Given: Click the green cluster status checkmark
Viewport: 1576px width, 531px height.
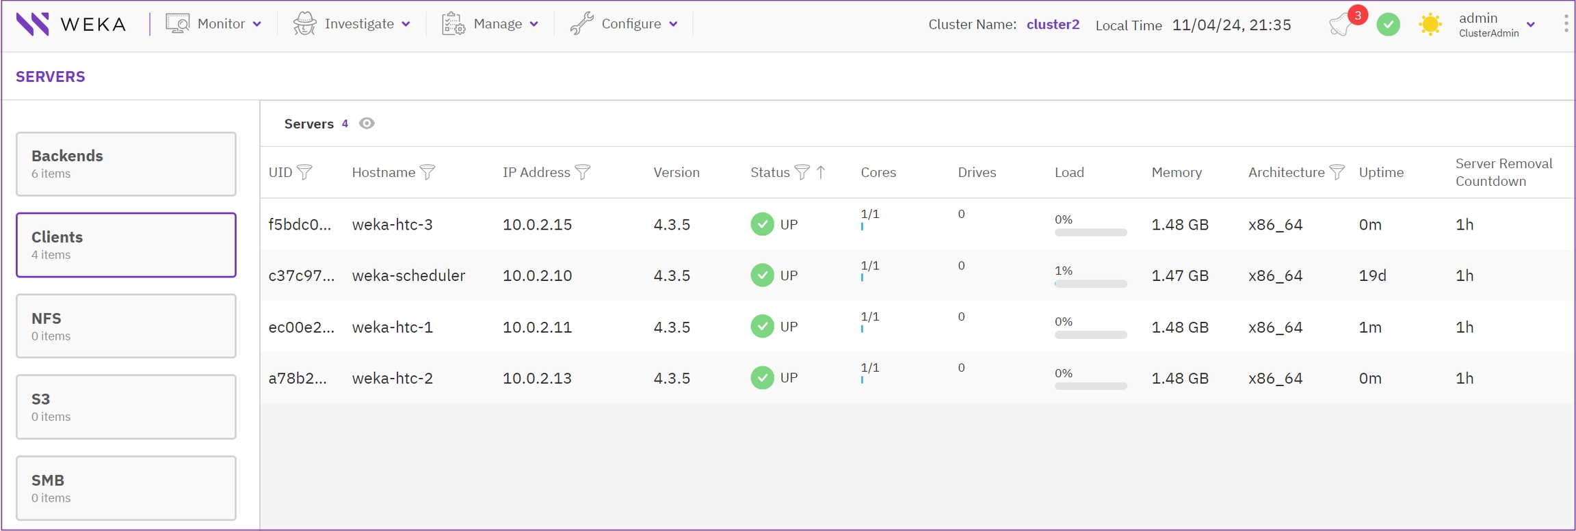Looking at the screenshot, I should click(1388, 25).
